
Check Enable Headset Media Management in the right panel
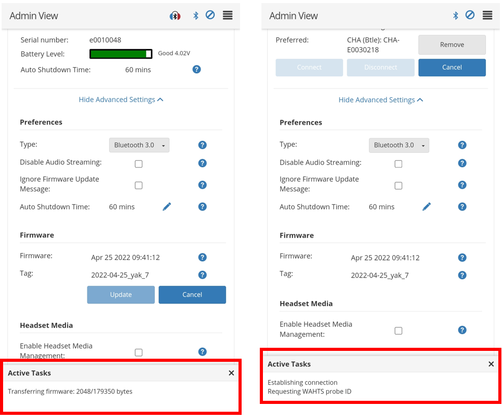pyautogui.click(x=399, y=331)
